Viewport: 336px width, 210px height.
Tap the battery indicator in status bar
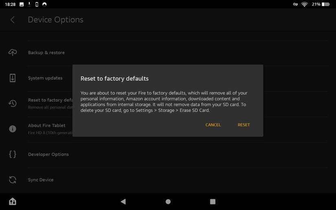click(326, 4)
